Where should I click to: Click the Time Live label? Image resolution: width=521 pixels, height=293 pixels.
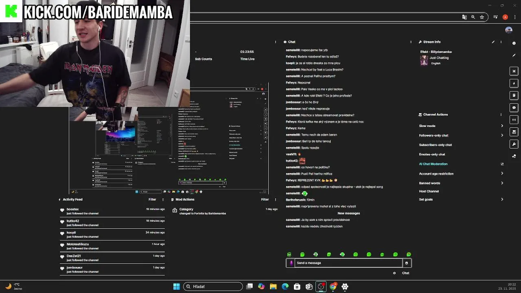247,59
